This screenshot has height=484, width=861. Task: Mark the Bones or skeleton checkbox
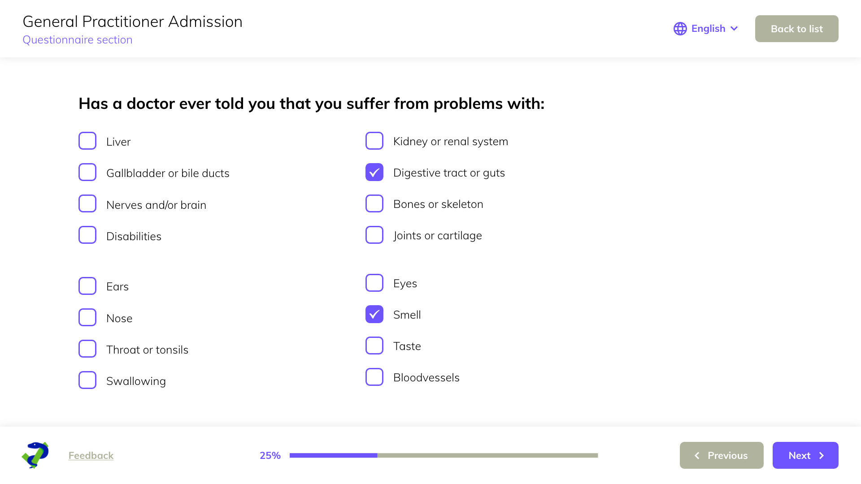click(x=374, y=203)
